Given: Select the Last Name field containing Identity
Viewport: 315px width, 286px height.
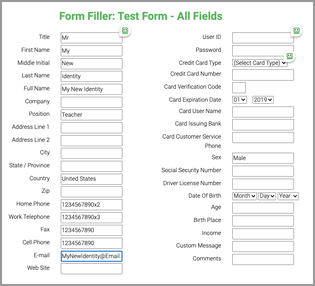Looking at the screenshot, I should click(91, 76).
